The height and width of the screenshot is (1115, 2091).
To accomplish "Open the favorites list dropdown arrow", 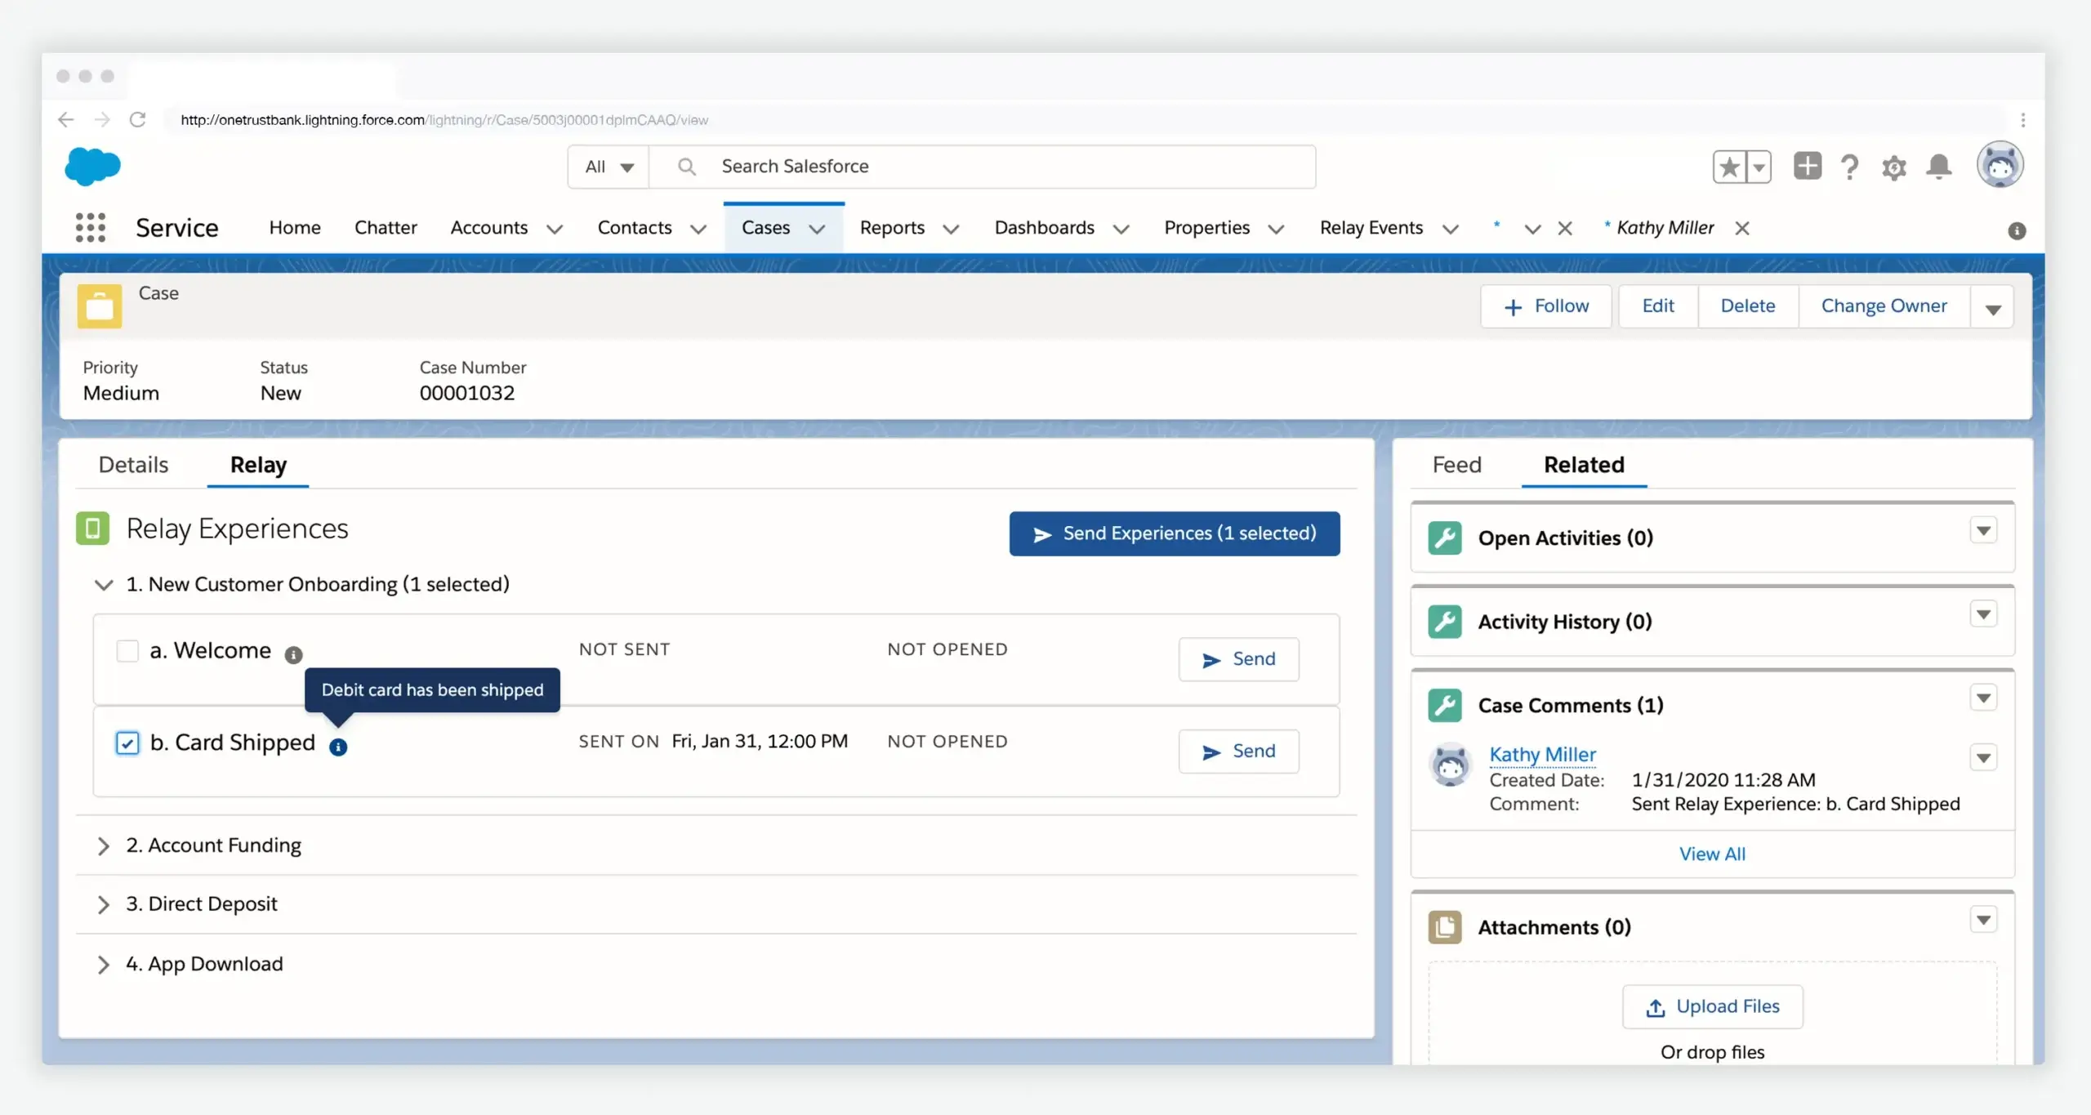I will pyautogui.click(x=1759, y=167).
